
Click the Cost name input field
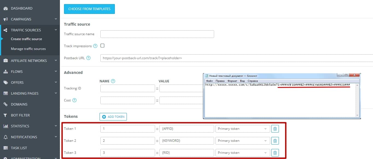point(128,100)
